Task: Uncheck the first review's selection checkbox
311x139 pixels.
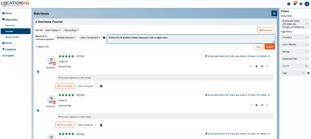Action: click(x=38, y=71)
